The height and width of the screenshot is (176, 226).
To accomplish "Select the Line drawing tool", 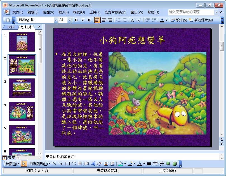I will coord(54,164).
